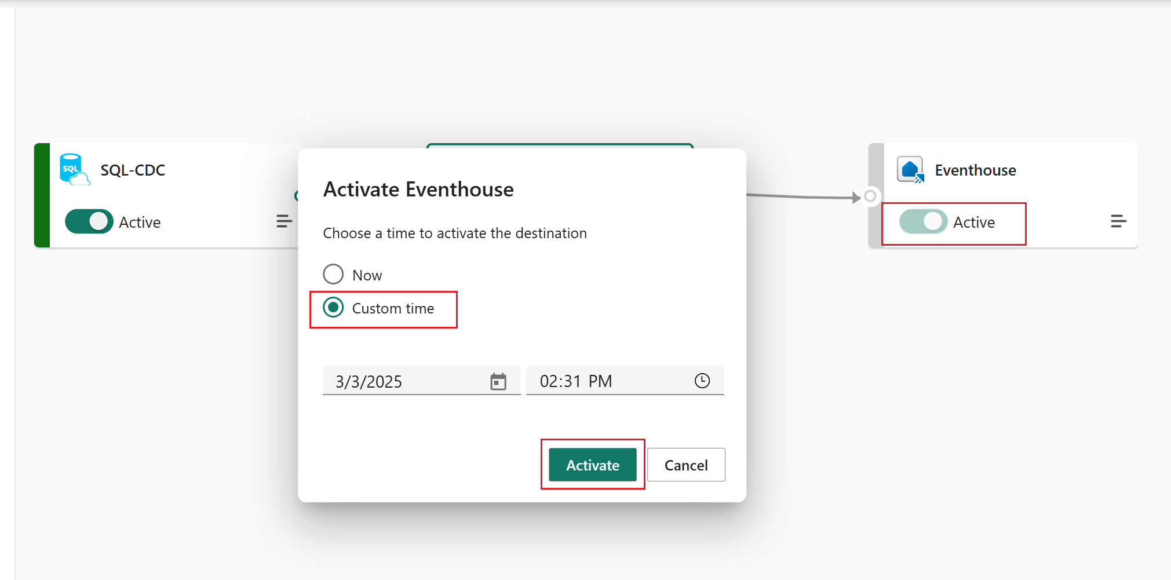Select the Eventhouse node title
Image resolution: width=1171 pixels, height=580 pixels.
click(x=975, y=170)
